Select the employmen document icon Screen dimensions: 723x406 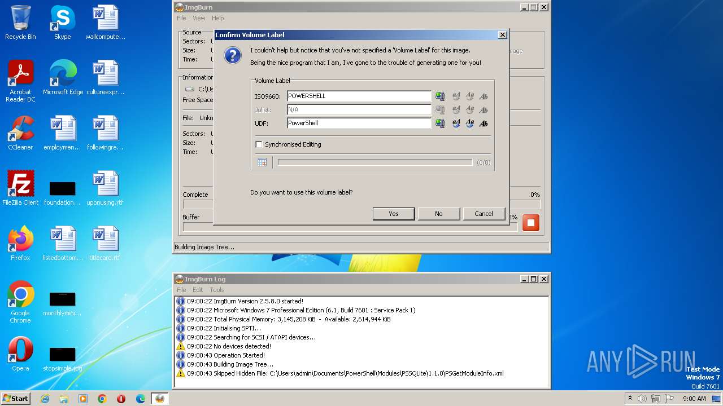pyautogui.click(x=63, y=133)
